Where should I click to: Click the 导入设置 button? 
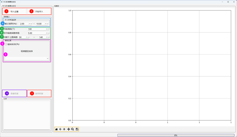pos(14,11)
